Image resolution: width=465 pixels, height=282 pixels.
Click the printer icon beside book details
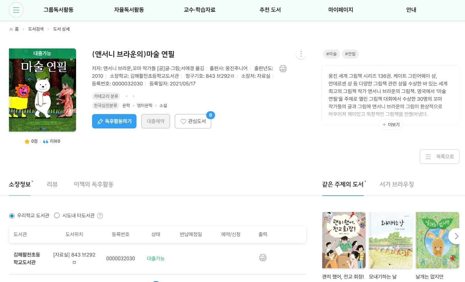click(x=283, y=69)
